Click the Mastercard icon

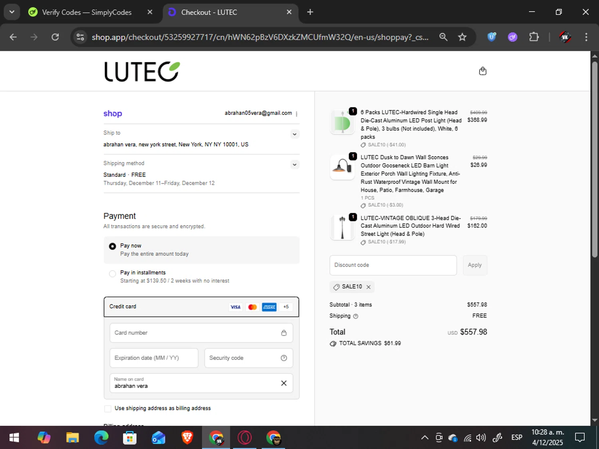click(x=252, y=307)
